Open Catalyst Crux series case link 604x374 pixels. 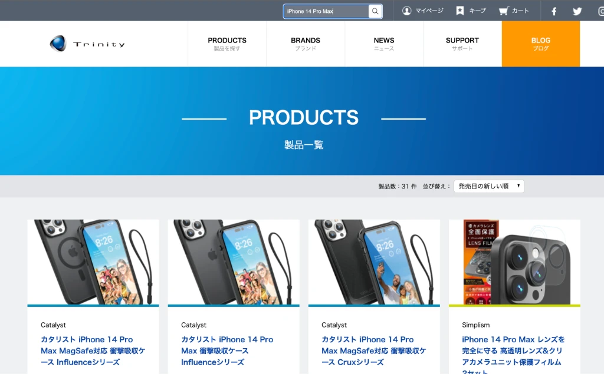(373, 350)
